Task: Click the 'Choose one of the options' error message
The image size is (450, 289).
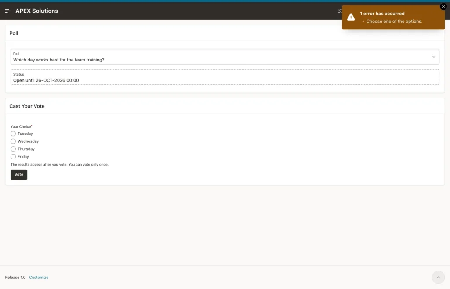Action: coord(394,22)
